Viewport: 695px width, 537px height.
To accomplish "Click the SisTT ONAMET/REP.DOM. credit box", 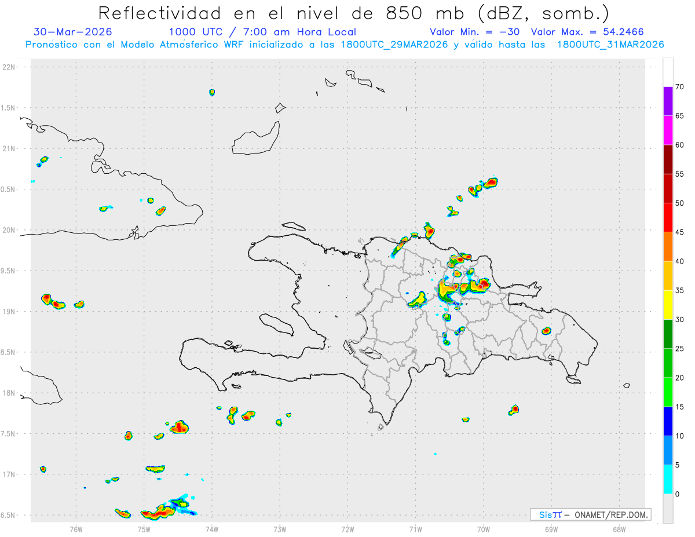I will coord(590,514).
